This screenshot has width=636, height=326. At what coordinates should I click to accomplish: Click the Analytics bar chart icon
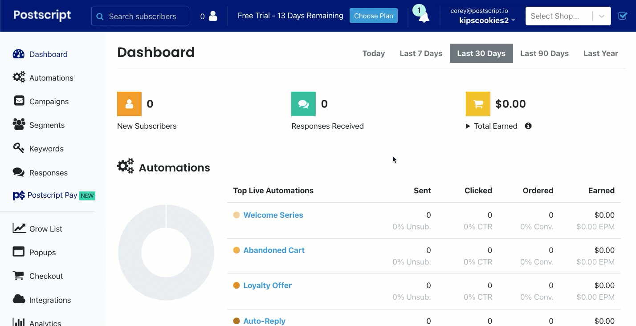[x=18, y=322]
